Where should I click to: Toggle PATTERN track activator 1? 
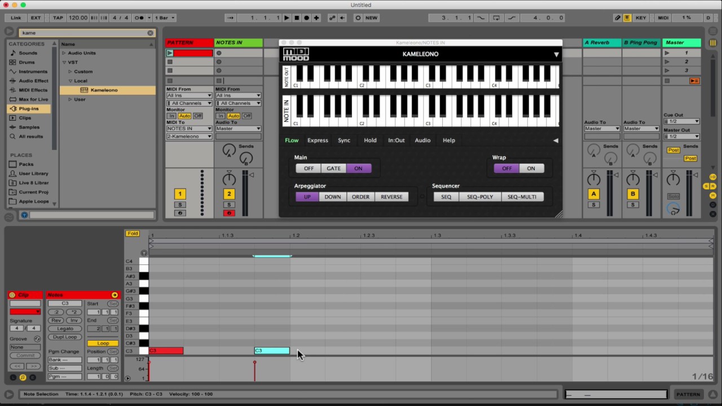(180, 194)
